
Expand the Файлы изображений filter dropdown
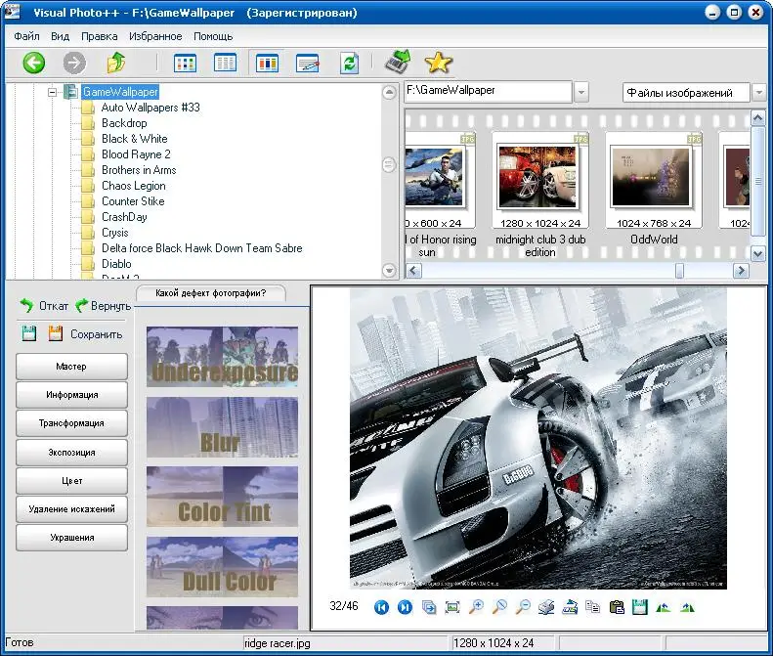point(758,93)
